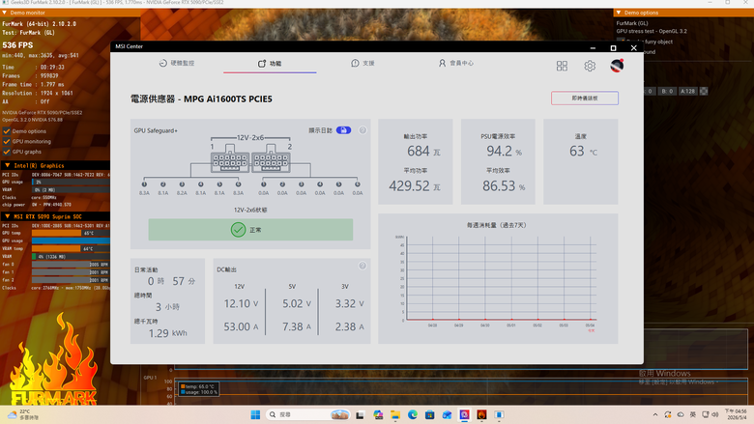Collapse the FurMark Demo options panel

pos(619,13)
